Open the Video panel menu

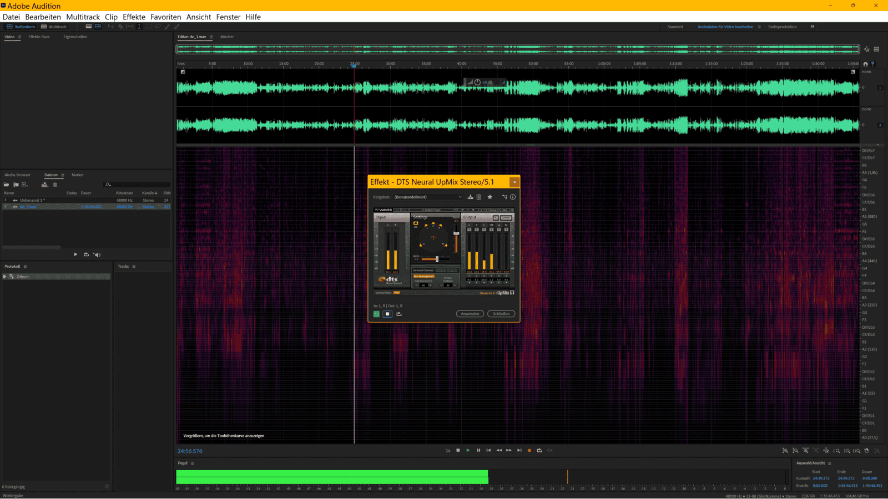(19, 37)
